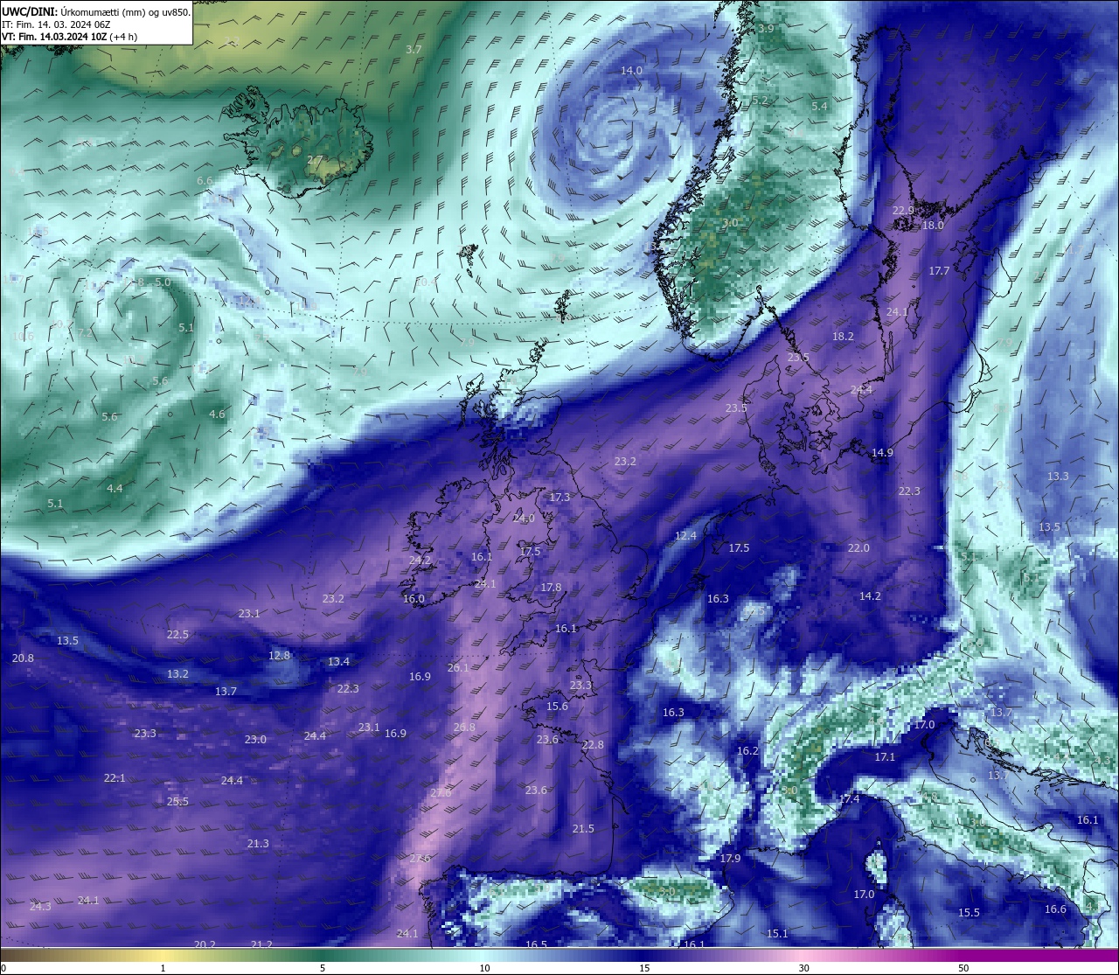
Task: Click the map value 22.9
Action: click(x=903, y=210)
